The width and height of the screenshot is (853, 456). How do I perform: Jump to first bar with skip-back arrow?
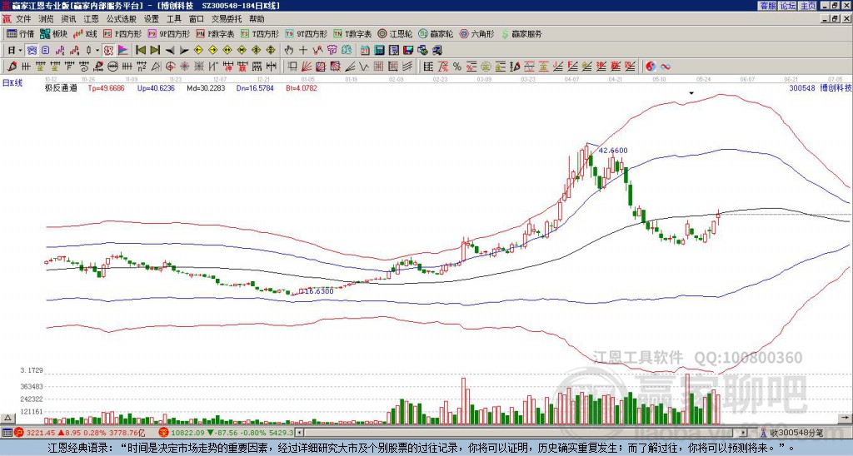tap(140, 50)
